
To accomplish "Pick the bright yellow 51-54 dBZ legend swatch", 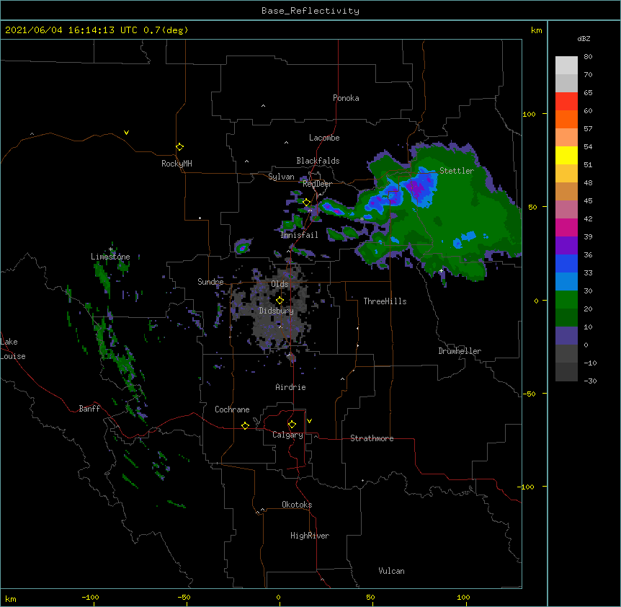I will pyautogui.click(x=566, y=155).
